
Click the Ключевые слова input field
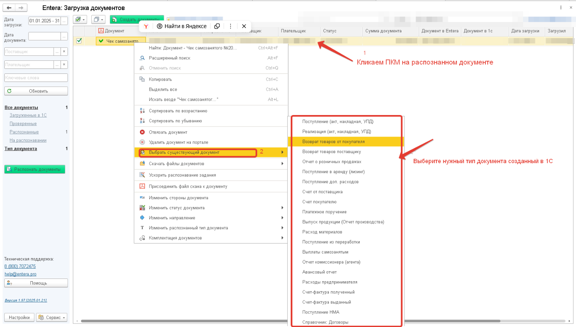tap(36, 78)
